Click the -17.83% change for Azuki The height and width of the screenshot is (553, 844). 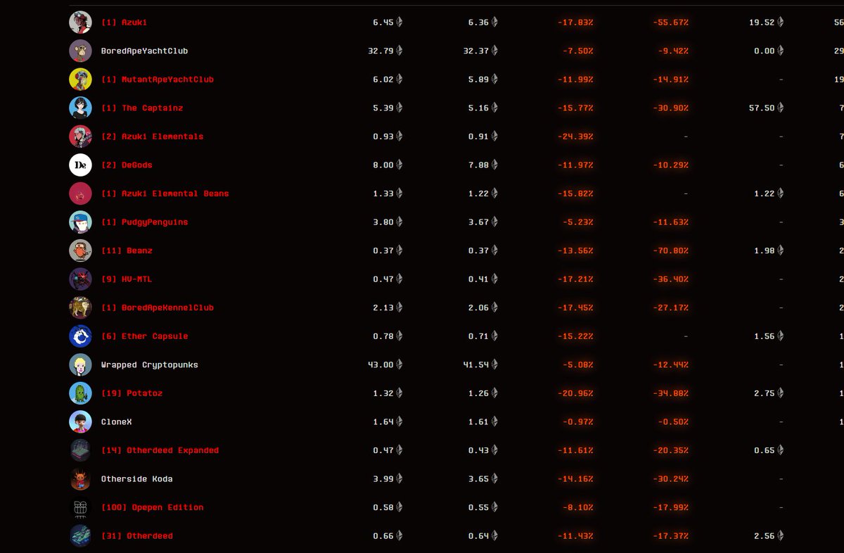(575, 23)
